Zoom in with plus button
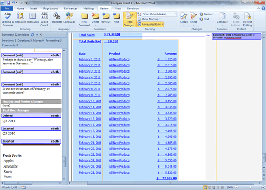This screenshot has height=190, width=266. tap(263, 187)
